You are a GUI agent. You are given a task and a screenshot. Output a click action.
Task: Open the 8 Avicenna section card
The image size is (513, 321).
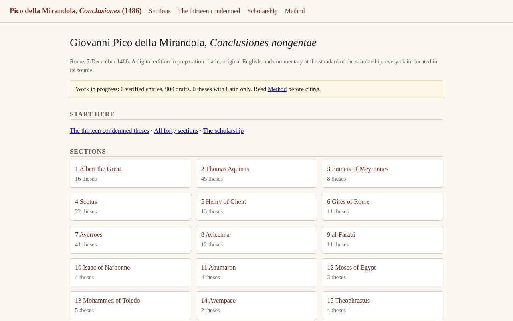point(256,240)
